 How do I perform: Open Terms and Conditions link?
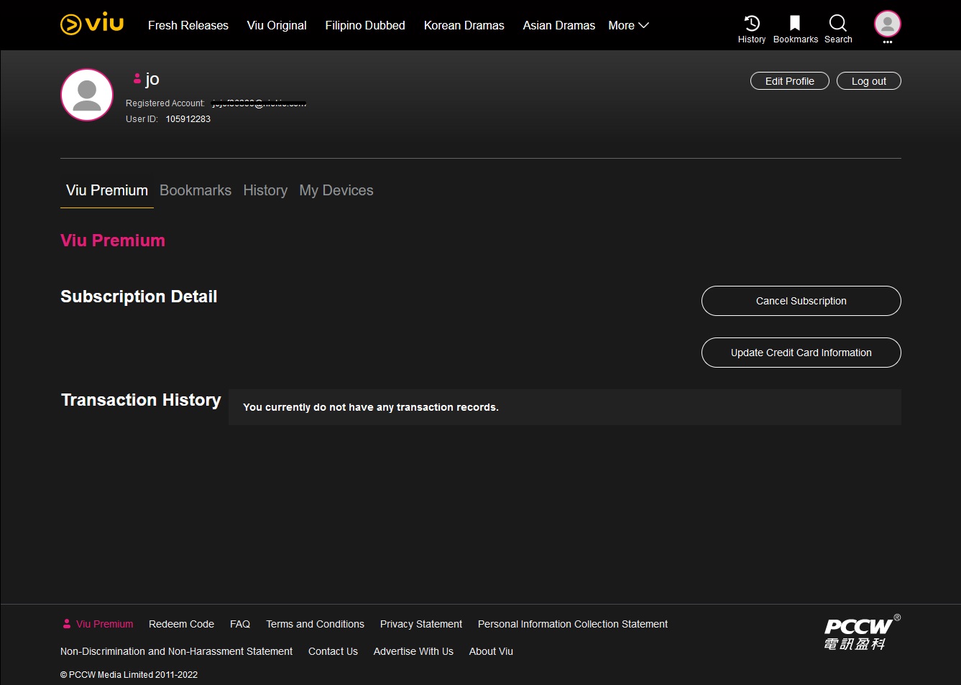pos(315,624)
